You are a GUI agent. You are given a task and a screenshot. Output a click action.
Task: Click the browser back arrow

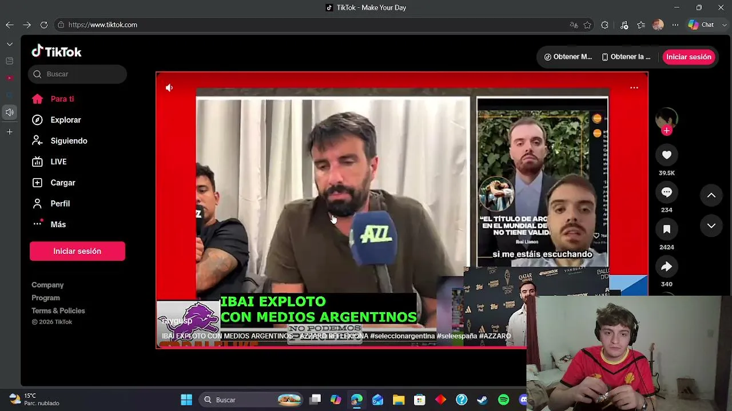tap(10, 25)
